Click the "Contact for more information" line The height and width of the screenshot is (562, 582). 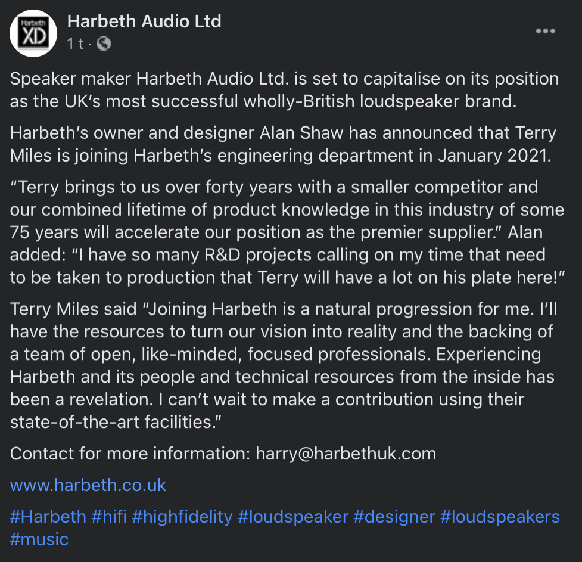[x=130, y=454]
